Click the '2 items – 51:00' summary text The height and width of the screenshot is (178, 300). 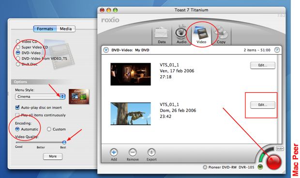pos(257,50)
